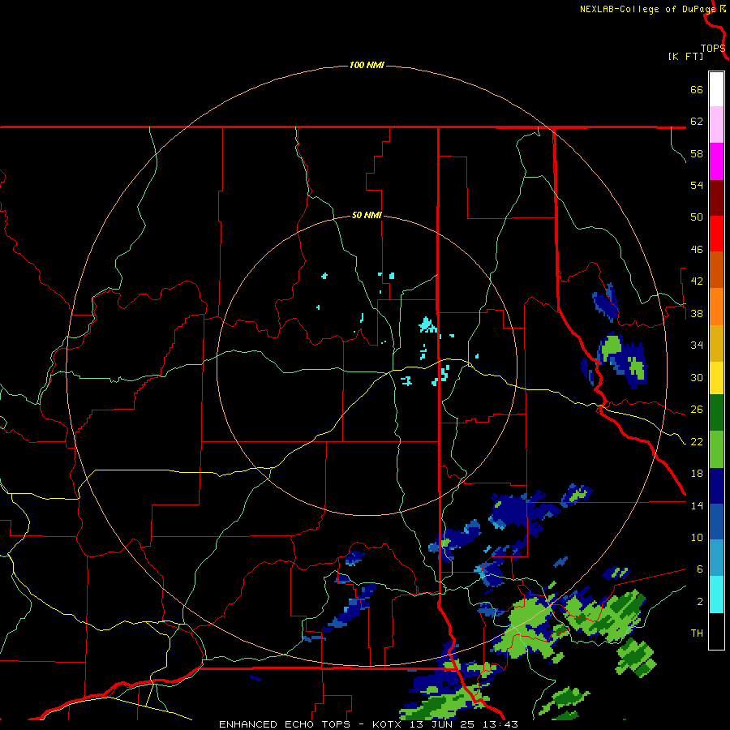Click the '66' legend value

(697, 89)
